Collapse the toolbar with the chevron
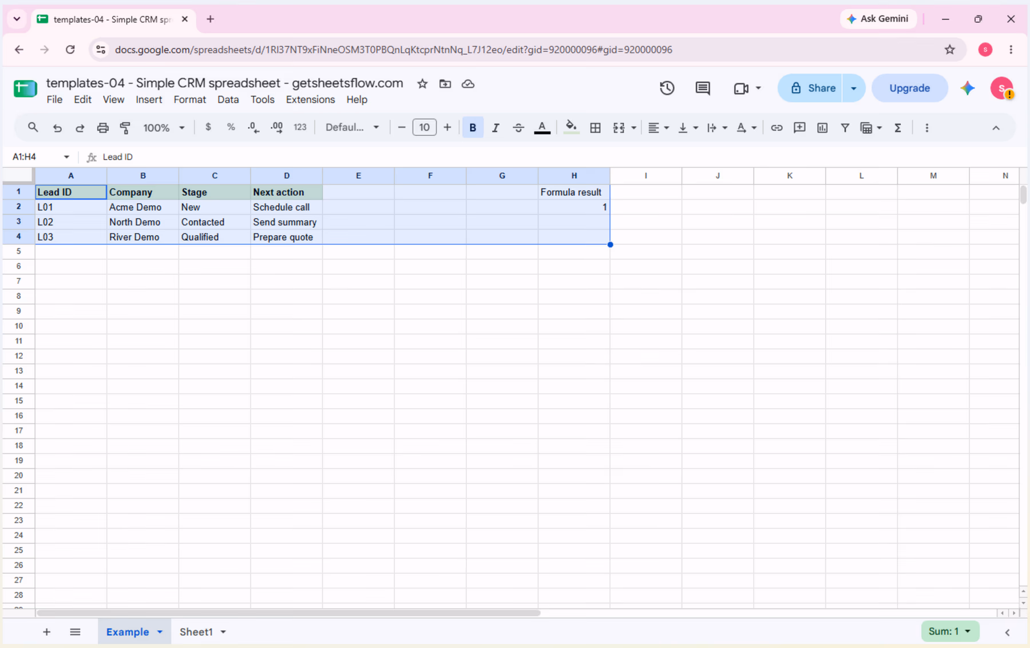 (996, 128)
